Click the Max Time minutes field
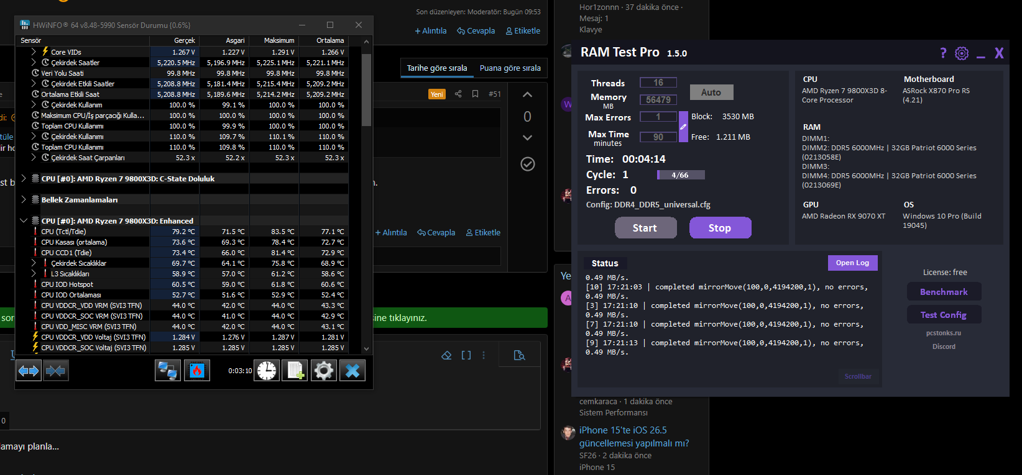 [658, 137]
